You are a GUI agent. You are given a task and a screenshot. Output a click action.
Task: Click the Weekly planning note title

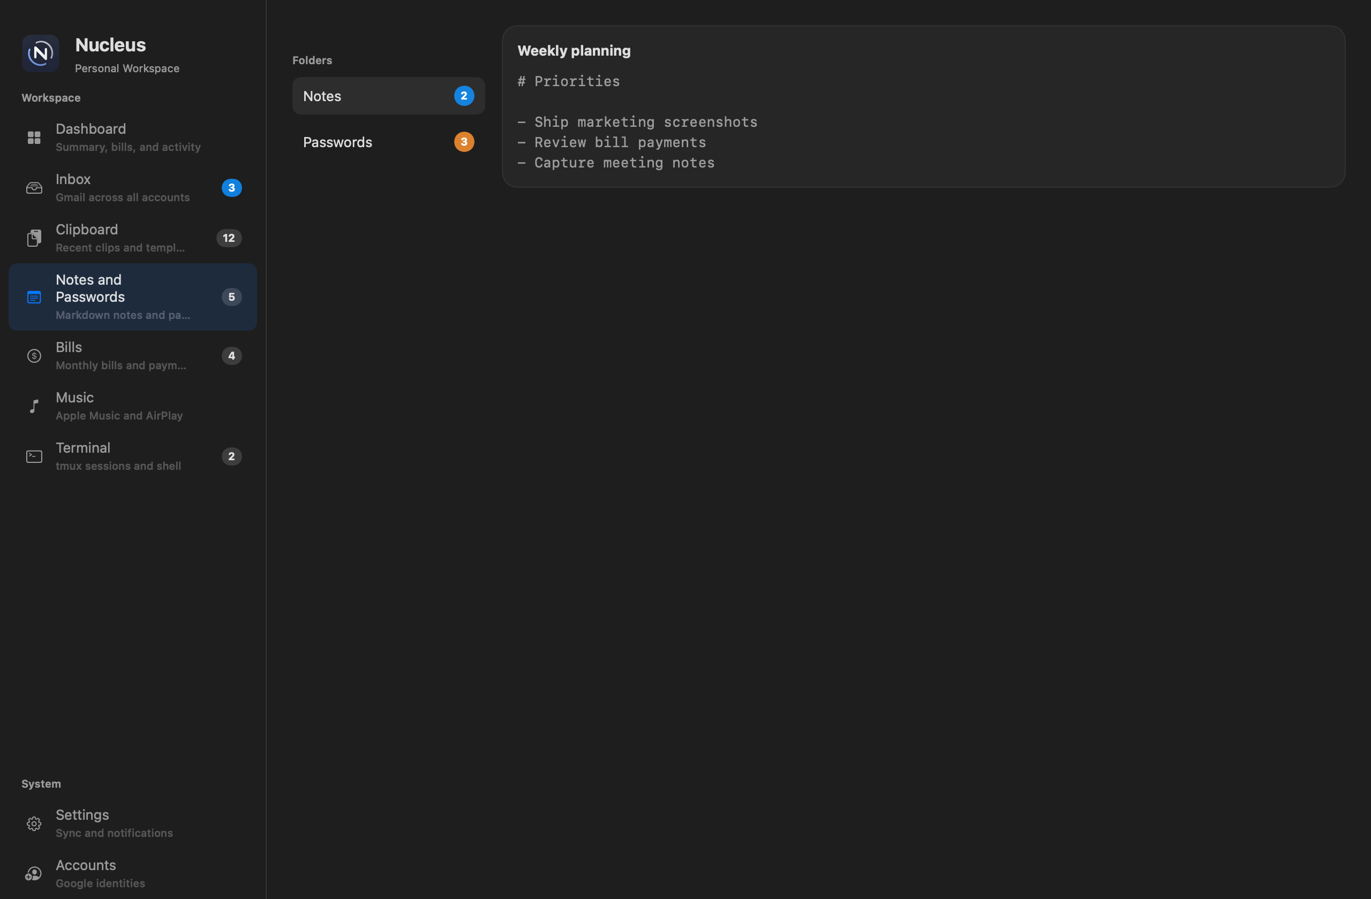[574, 51]
